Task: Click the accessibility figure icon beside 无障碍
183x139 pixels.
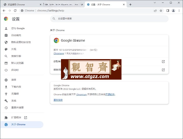Action: (6, 94)
